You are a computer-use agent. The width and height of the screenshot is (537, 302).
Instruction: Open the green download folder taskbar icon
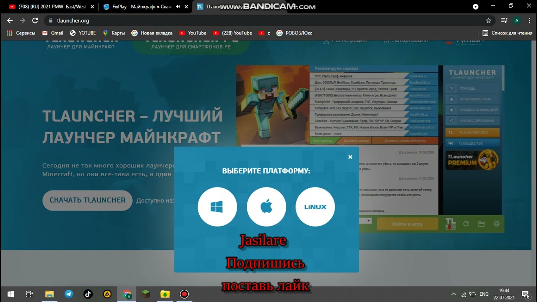coord(165,294)
